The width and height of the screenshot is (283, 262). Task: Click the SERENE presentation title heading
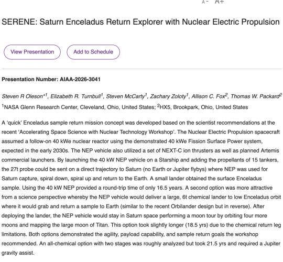(140, 22)
